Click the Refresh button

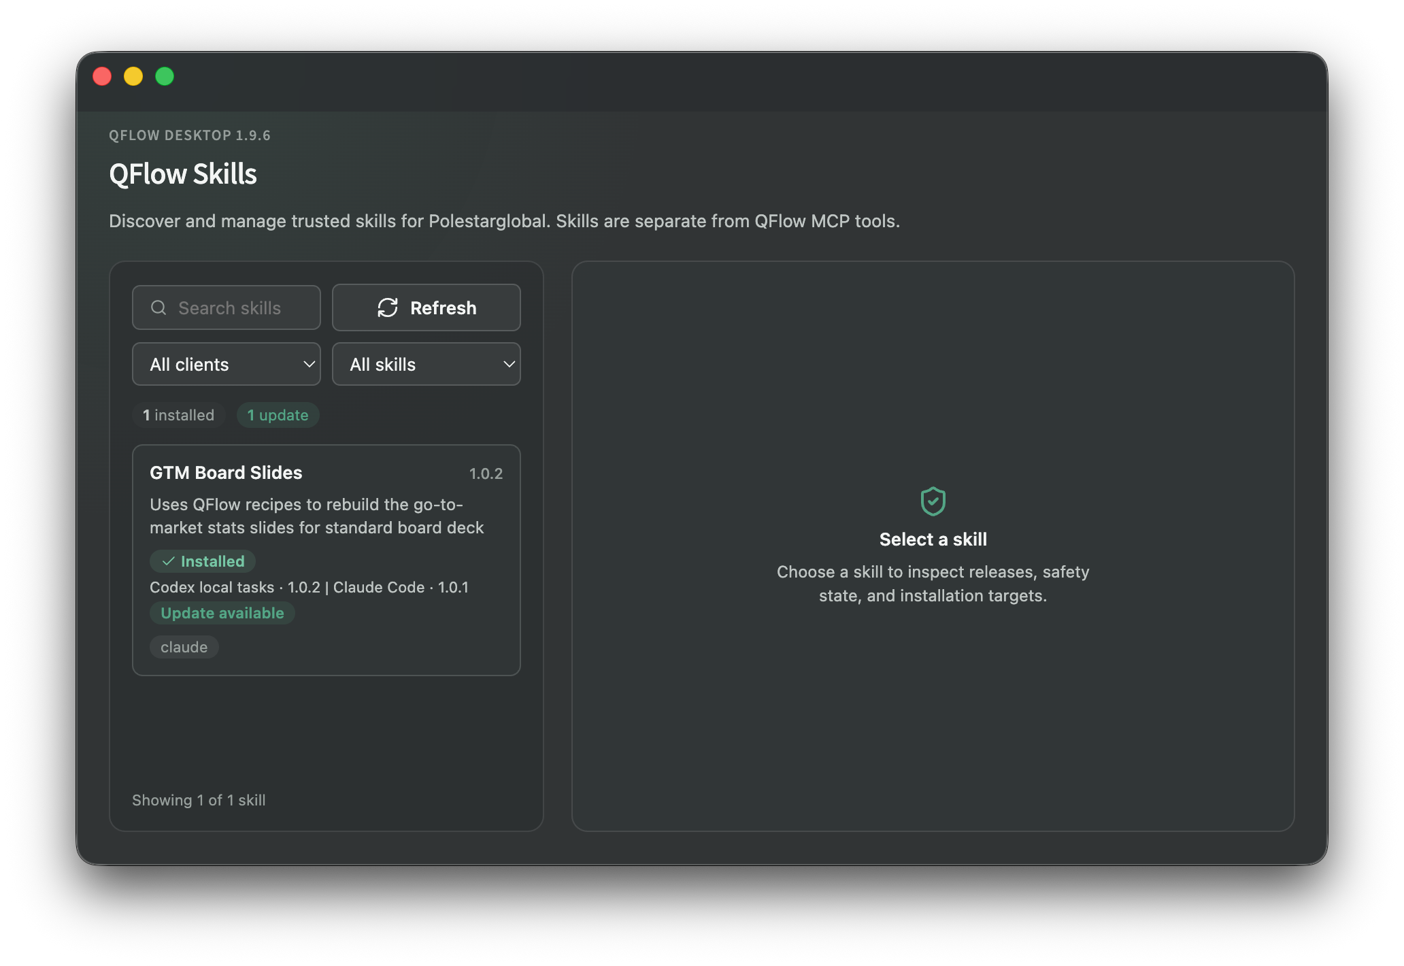click(427, 307)
